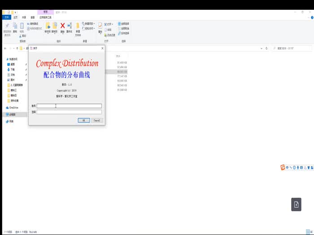Switch to the 共享 ribbon tab
The height and width of the screenshot is (235, 314).
[x=24, y=17]
